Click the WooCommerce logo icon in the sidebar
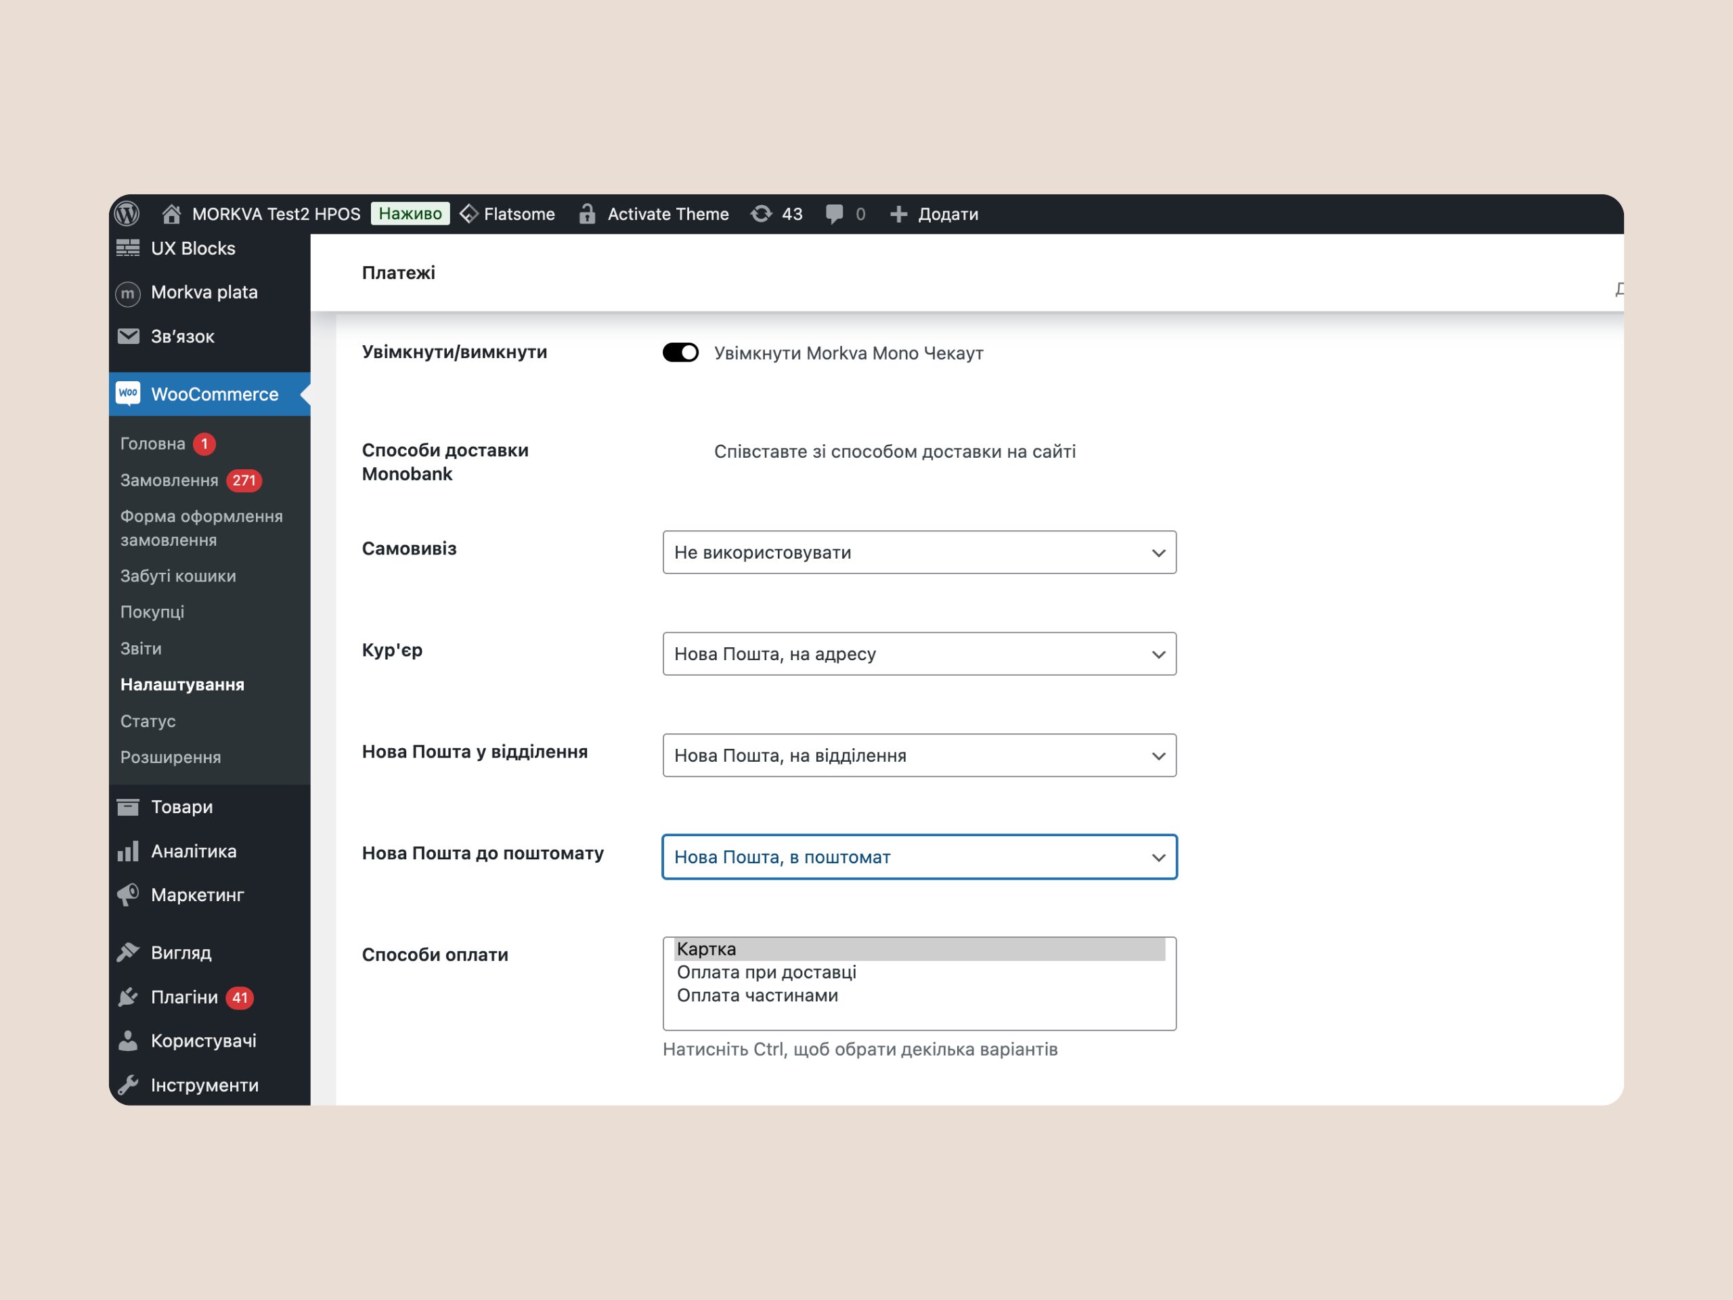Screen dimensions: 1733x1300 [128, 393]
